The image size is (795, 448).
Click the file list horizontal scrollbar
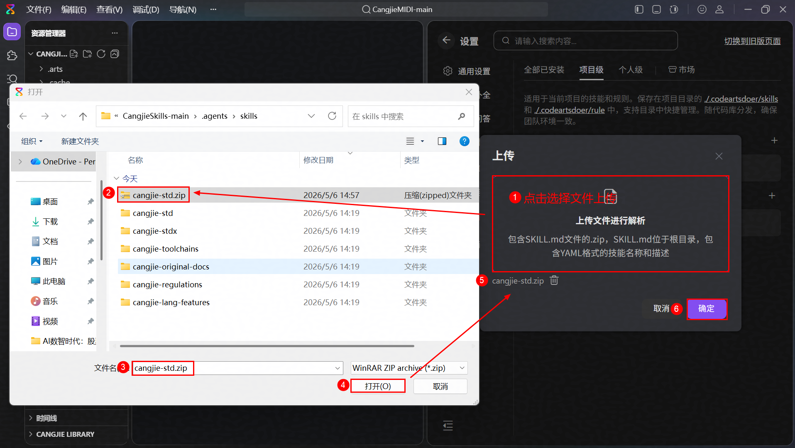click(x=267, y=345)
